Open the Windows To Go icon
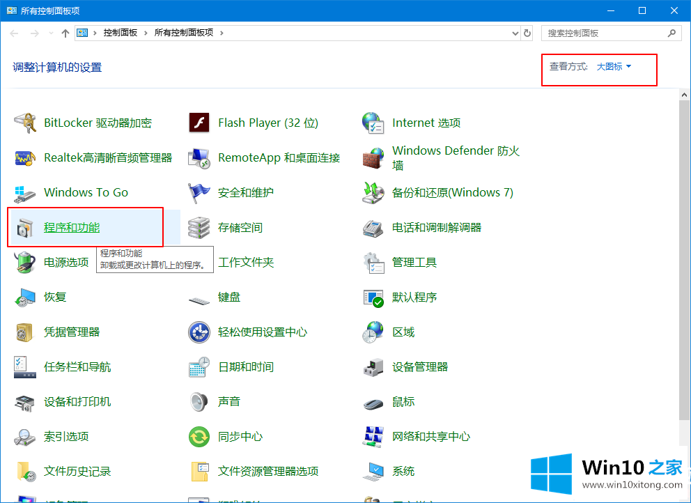The image size is (691, 503). point(24,193)
